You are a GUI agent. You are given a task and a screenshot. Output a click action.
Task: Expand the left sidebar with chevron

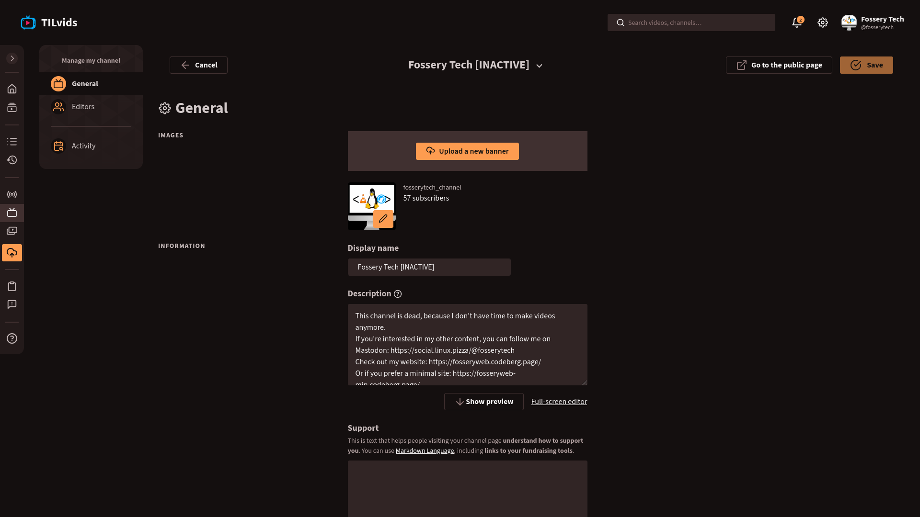(x=12, y=58)
